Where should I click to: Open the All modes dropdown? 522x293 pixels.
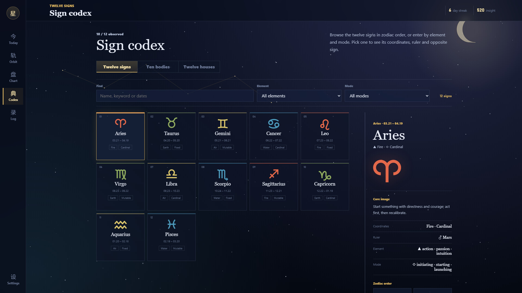pyautogui.click(x=387, y=96)
